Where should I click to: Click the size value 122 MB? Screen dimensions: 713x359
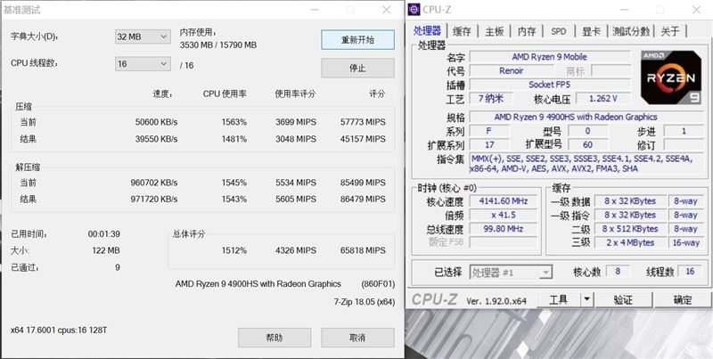tap(106, 250)
